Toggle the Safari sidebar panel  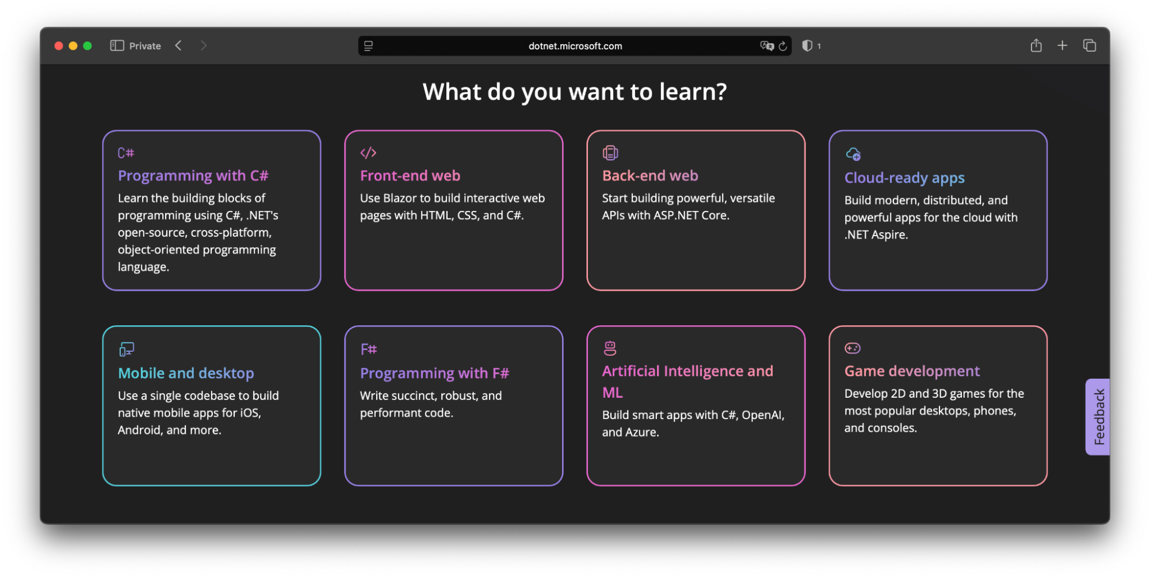117,46
